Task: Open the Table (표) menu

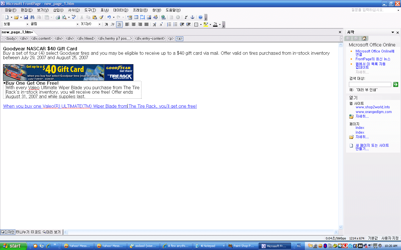Action: (x=105, y=10)
